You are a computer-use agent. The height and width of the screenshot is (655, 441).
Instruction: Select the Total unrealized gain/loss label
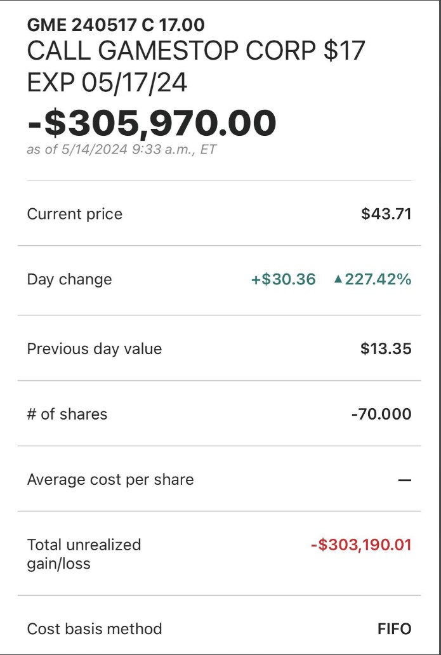(84, 554)
